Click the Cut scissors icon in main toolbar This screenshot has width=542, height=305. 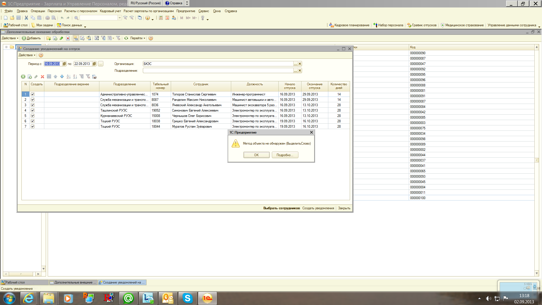[x=26, y=18]
